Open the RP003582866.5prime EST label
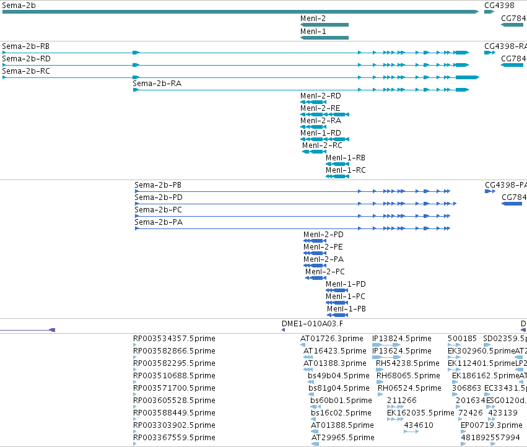The image size is (527, 447). [174, 351]
